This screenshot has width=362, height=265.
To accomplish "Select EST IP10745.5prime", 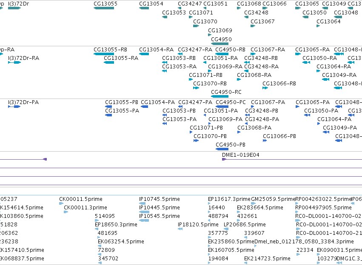I will (159, 199).
